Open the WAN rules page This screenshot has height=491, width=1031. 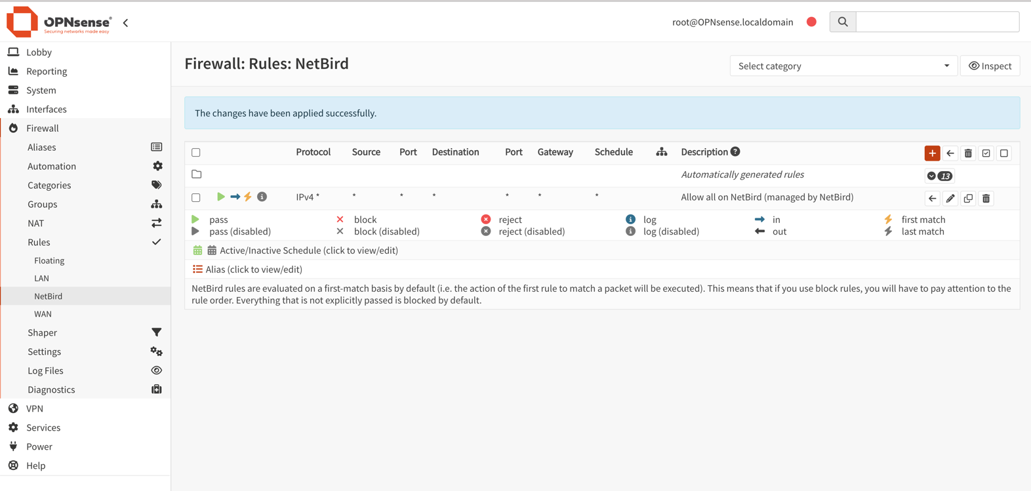tap(43, 314)
